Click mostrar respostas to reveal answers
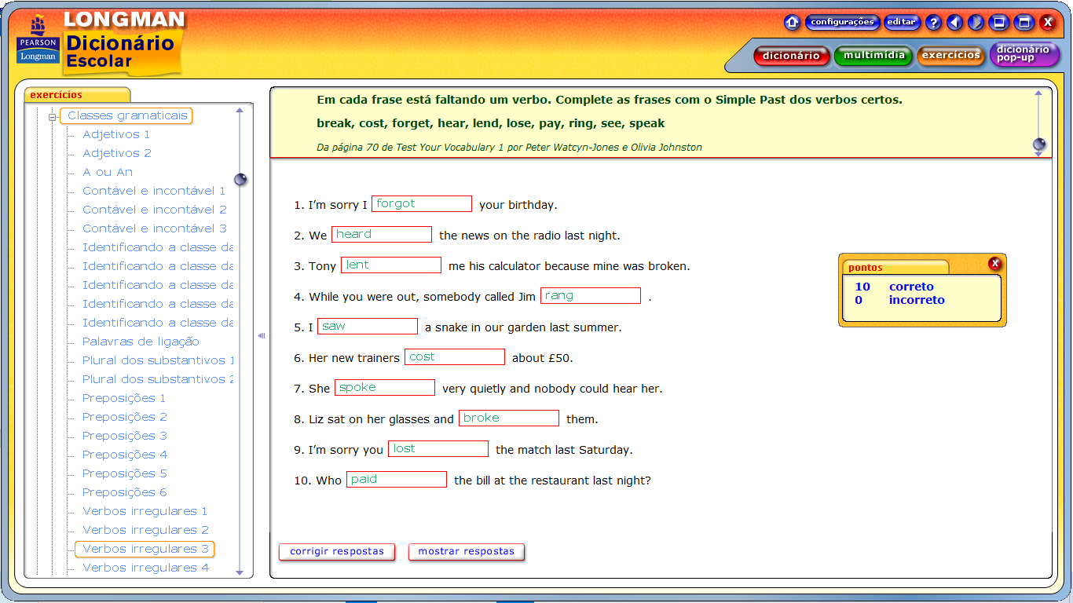Viewport: 1073px width, 603px height. [467, 551]
